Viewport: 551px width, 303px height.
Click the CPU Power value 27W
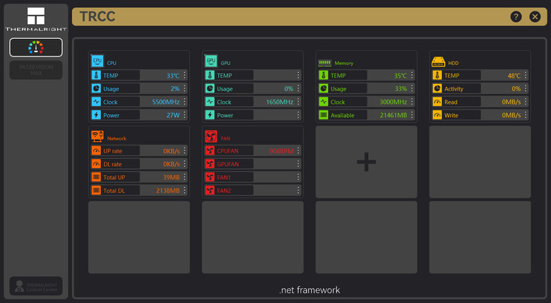click(x=173, y=115)
